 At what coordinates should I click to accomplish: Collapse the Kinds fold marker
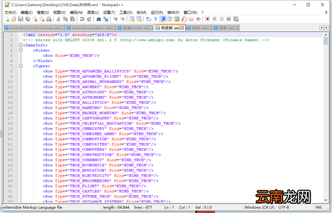[x=21, y=50]
